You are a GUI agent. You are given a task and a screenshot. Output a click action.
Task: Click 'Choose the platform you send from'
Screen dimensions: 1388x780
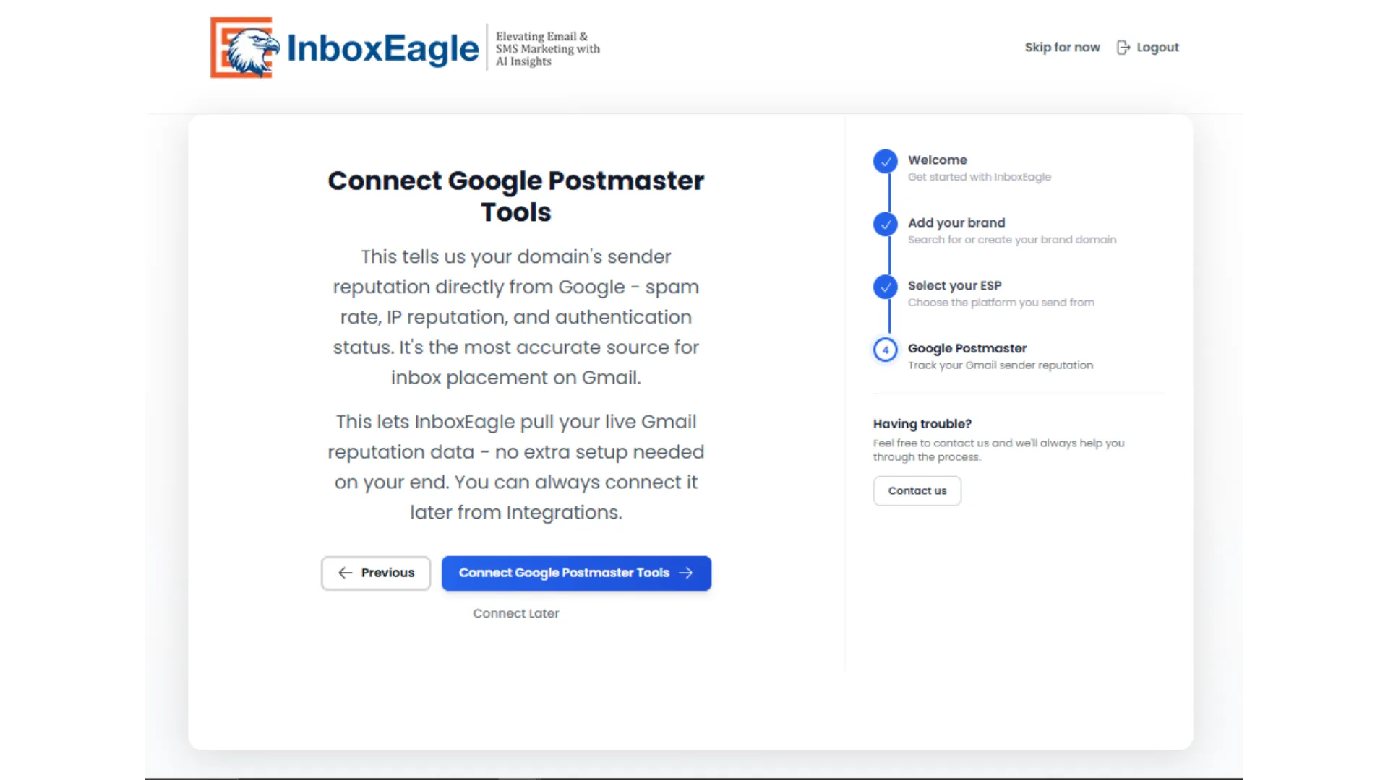coord(1001,303)
